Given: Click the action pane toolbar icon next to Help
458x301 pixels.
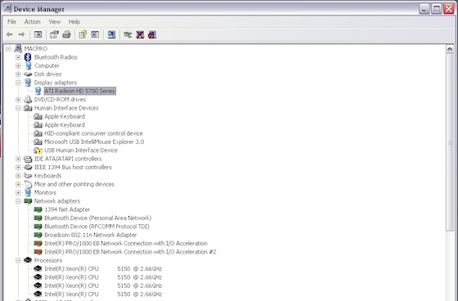Looking at the screenshot, I should [95, 35].
